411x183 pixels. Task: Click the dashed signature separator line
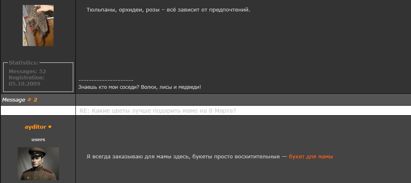[x=106, y=80]
